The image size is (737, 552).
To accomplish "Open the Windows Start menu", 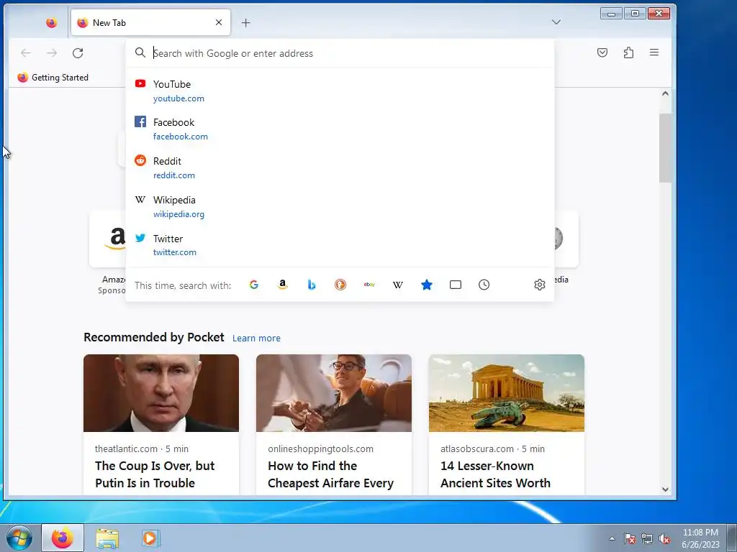I will pos(19,538).
